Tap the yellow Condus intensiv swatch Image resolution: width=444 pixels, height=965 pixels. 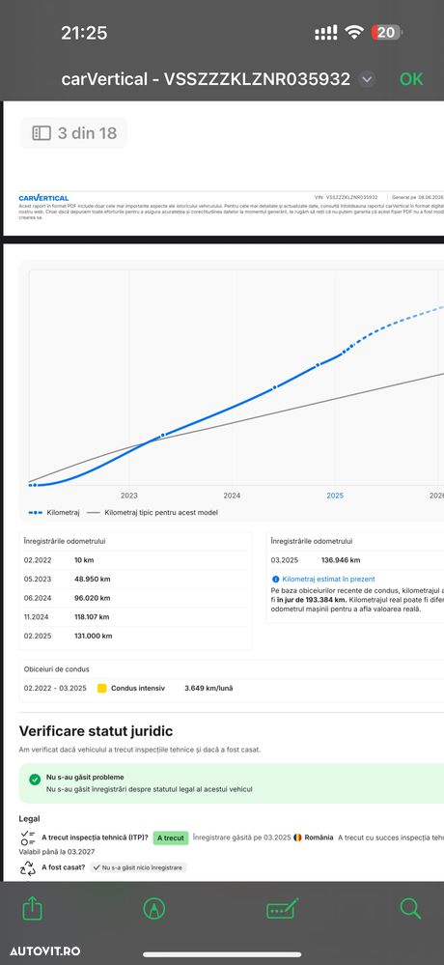(x=102, y=689)
